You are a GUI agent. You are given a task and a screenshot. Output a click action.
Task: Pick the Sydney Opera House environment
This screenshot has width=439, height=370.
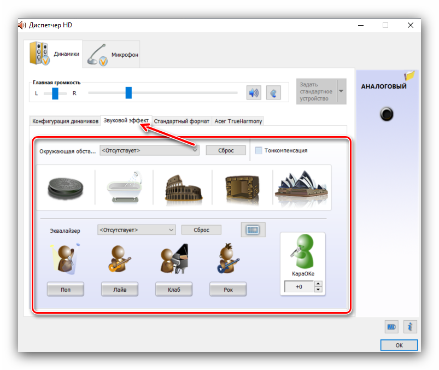click(x=302, y=187)
